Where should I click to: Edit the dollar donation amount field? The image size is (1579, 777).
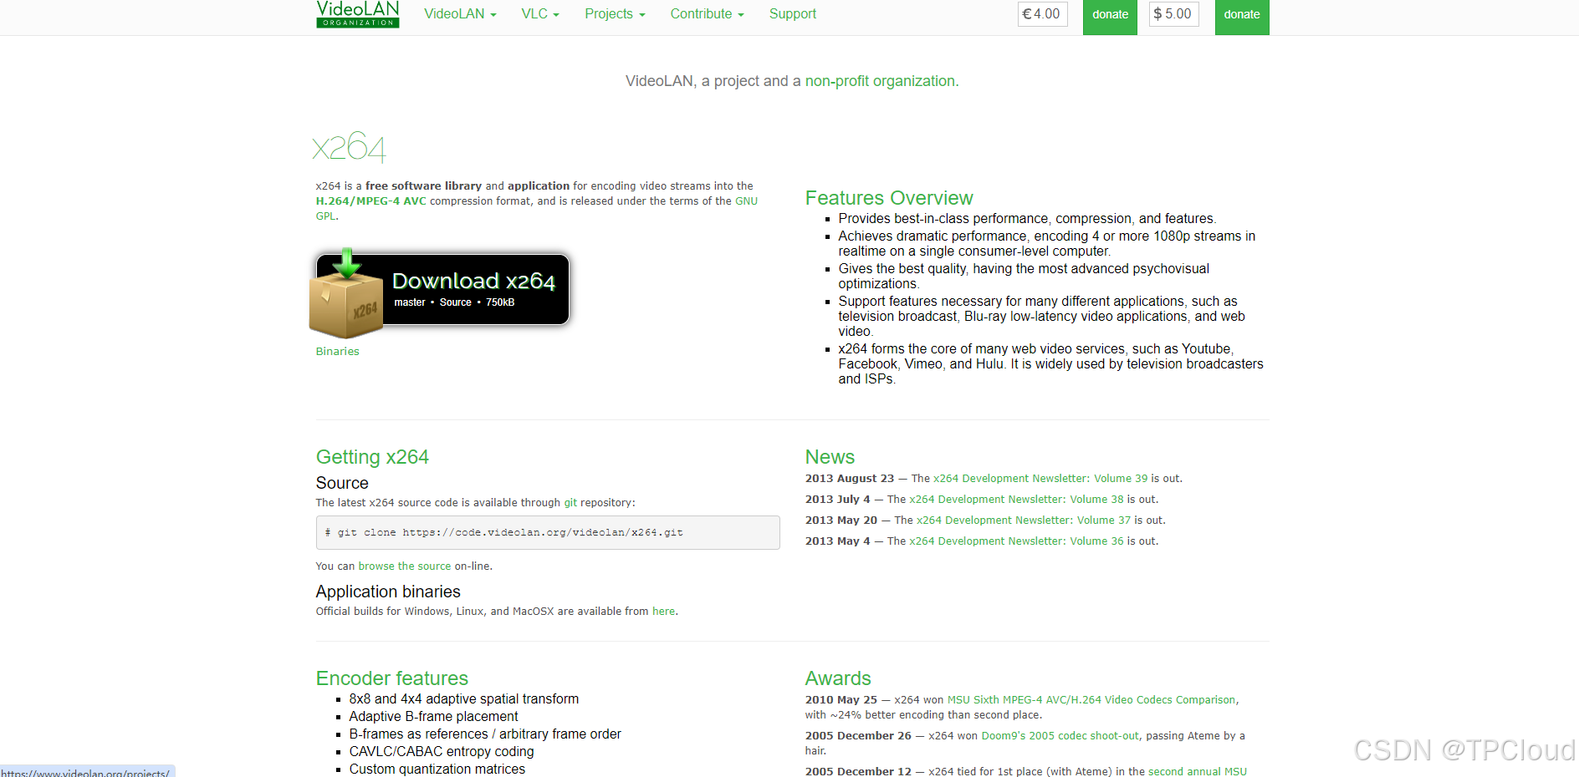1174,14
